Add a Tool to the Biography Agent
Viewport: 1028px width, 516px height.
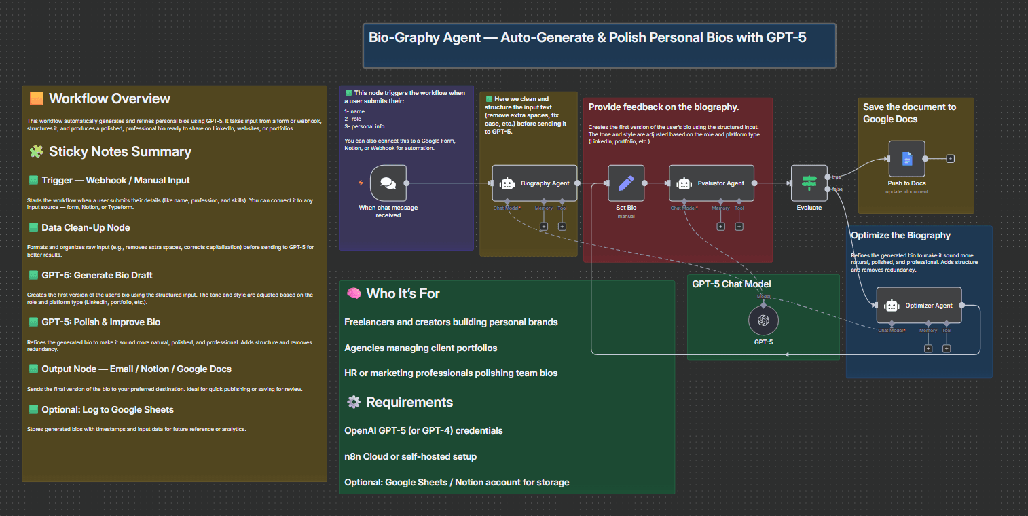pyautogui.click(x=562, y=226)
